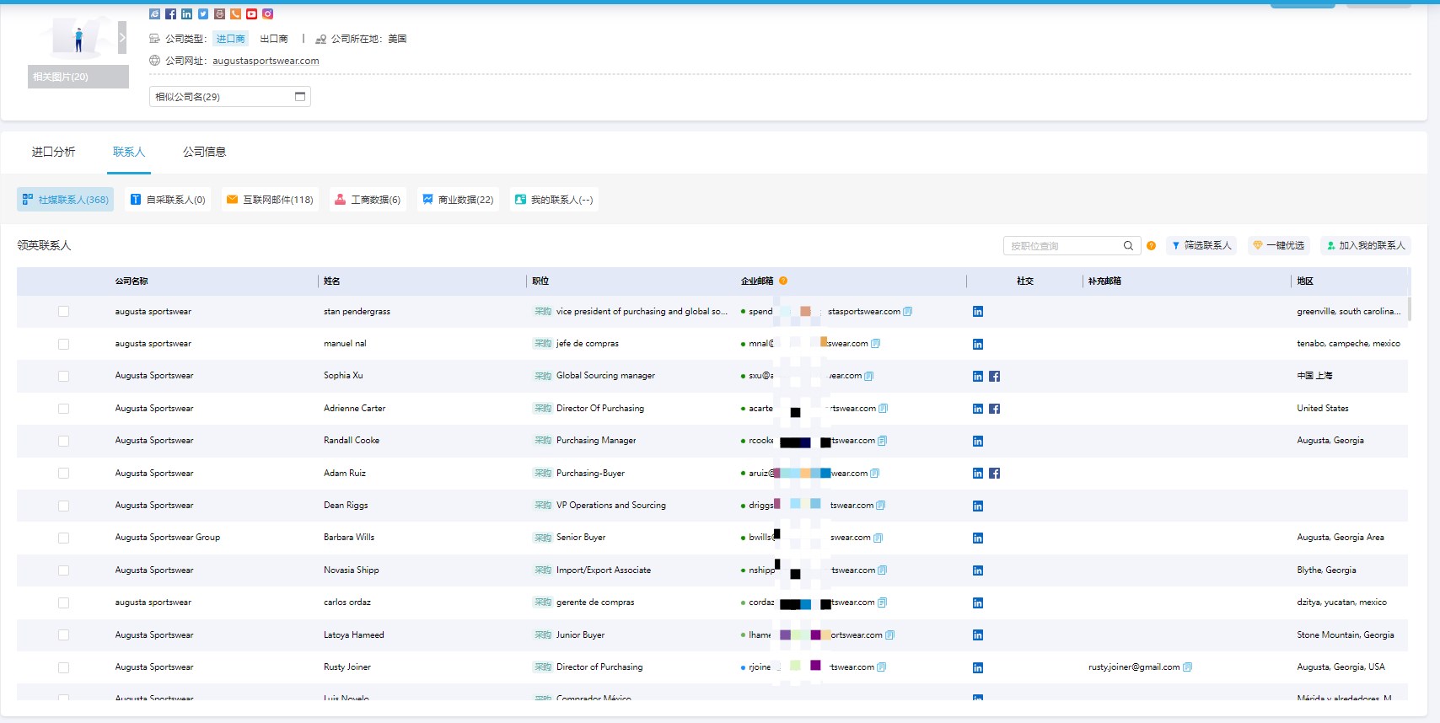1440x723 pixels.
Task: Open the augustasportswear.com website link
Action: pyautogui.click(x=266, y=61)
